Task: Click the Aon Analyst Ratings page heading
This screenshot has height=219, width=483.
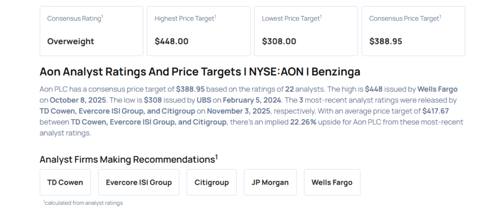Action: point(200,72)
